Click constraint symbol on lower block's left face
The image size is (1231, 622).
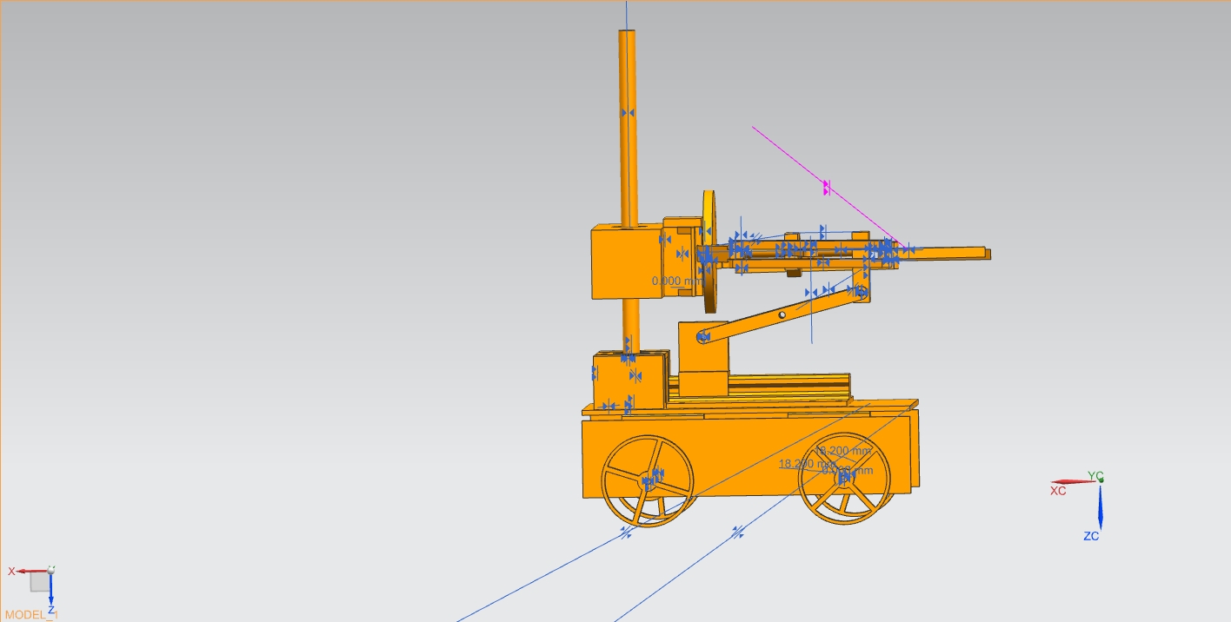click(595, 373)
